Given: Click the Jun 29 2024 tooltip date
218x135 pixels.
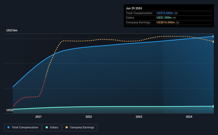Looking at the screenshot, I should (134, 8).
